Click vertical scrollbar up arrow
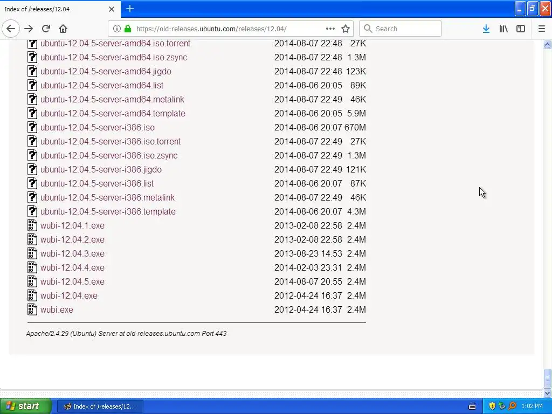Viewport: 552px width, 414px height. (x=547, y=44)
